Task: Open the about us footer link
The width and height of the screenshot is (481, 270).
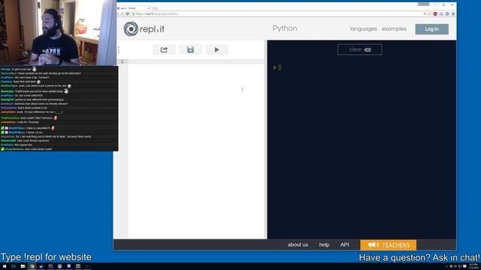Action: (x=298, y=245)
